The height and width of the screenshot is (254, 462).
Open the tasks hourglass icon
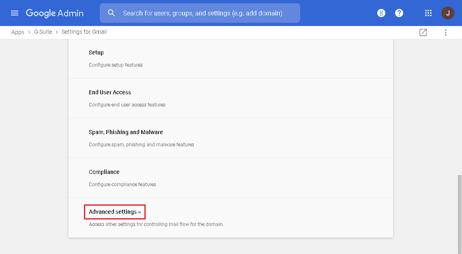[x=381, y=13]
